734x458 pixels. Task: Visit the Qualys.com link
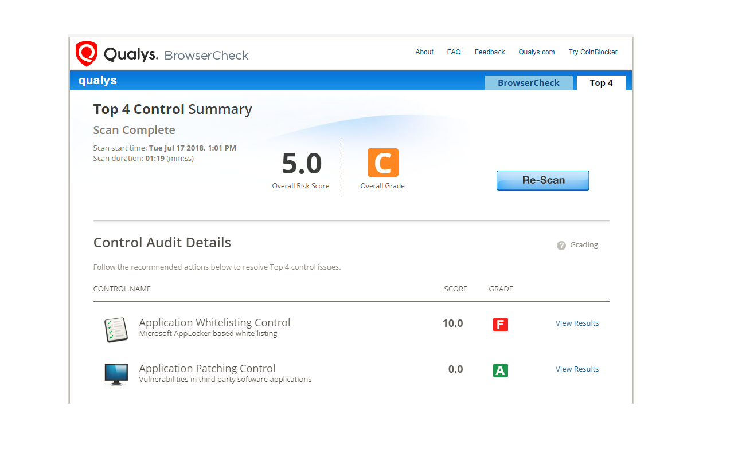(537, 52)
